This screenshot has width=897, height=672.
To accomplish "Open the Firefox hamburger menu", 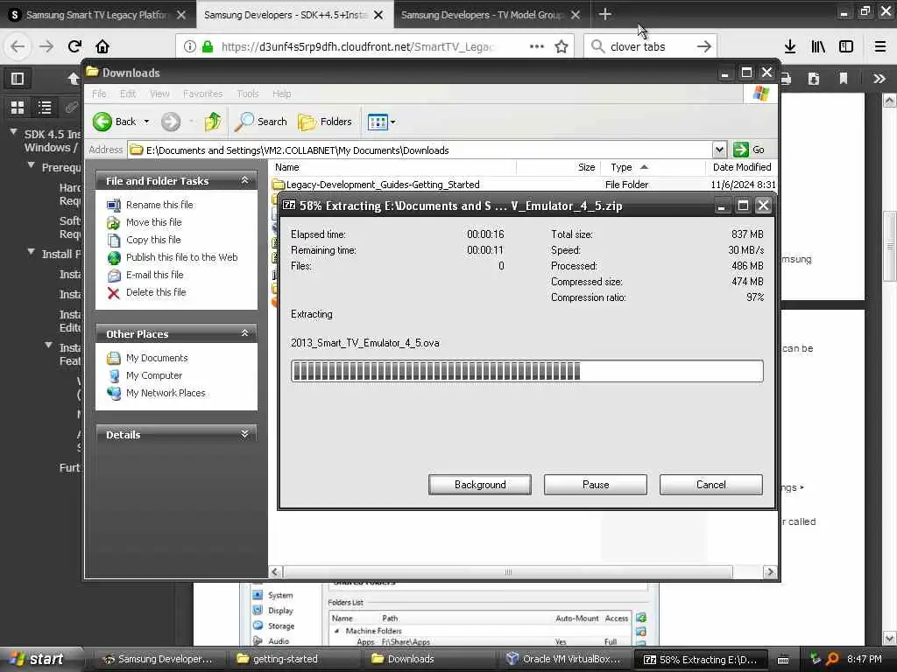I will pos(880,46).
